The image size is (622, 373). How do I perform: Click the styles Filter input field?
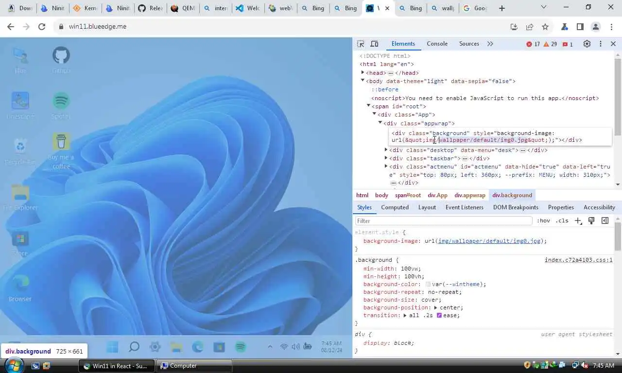(x=444, y=220)
